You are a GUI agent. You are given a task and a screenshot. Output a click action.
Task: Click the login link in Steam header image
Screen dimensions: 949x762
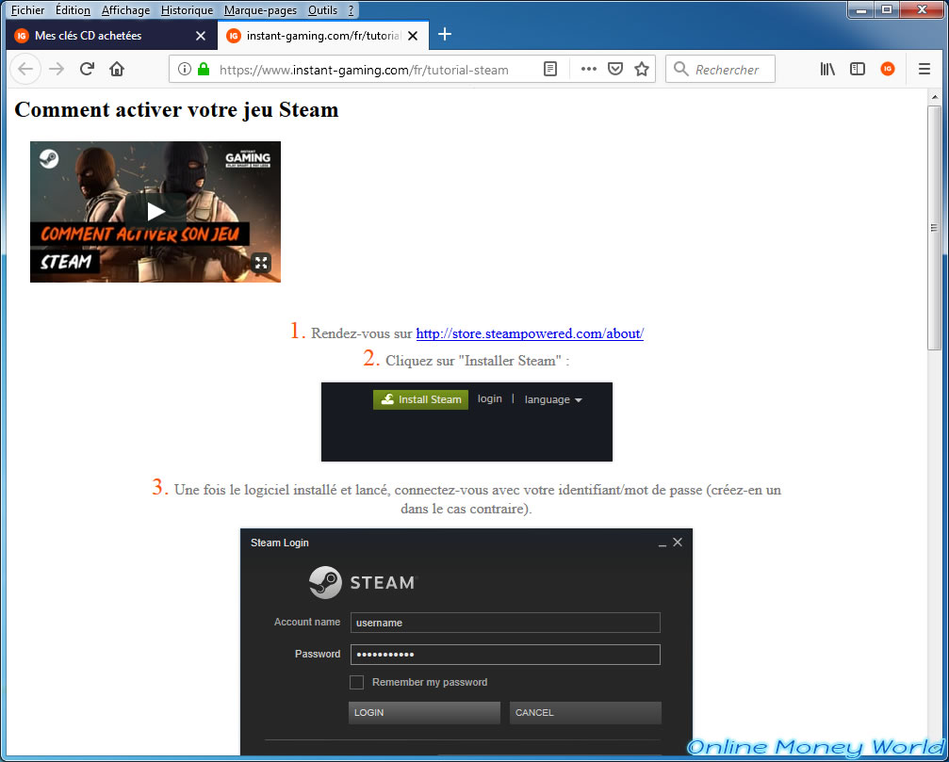(x=490, y=398)
